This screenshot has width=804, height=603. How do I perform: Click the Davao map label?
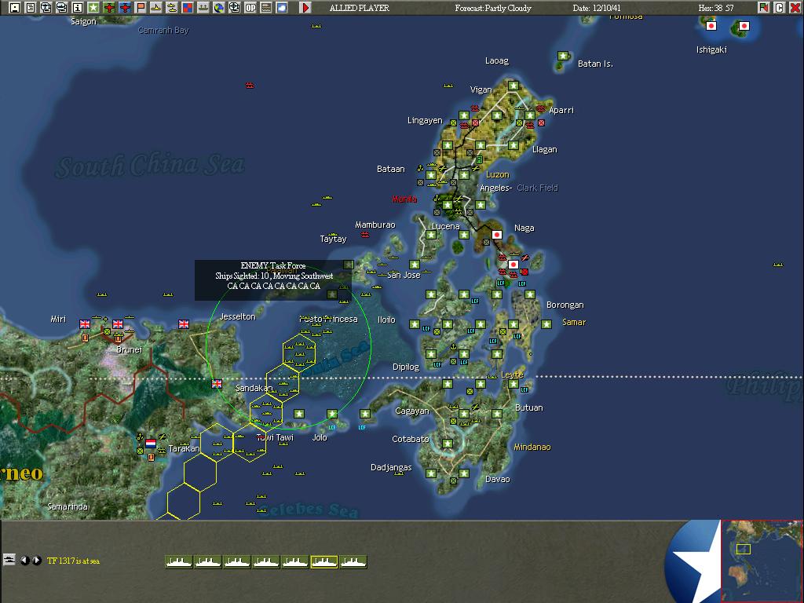click(x=497, y=480)
